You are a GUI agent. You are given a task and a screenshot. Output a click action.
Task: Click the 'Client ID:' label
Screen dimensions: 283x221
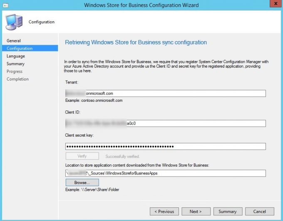tap(72, 112)
